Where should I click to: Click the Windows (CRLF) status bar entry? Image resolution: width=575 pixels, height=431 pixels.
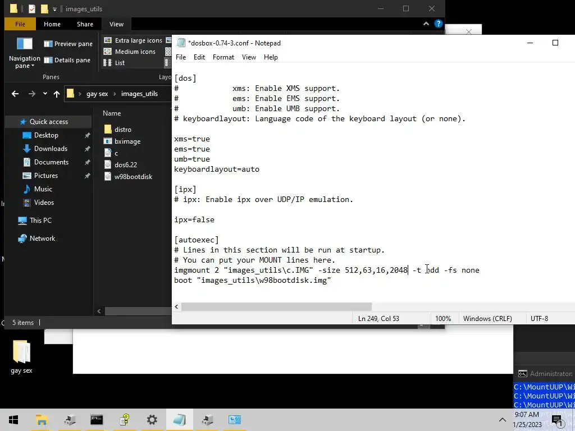tap(487, 319)
